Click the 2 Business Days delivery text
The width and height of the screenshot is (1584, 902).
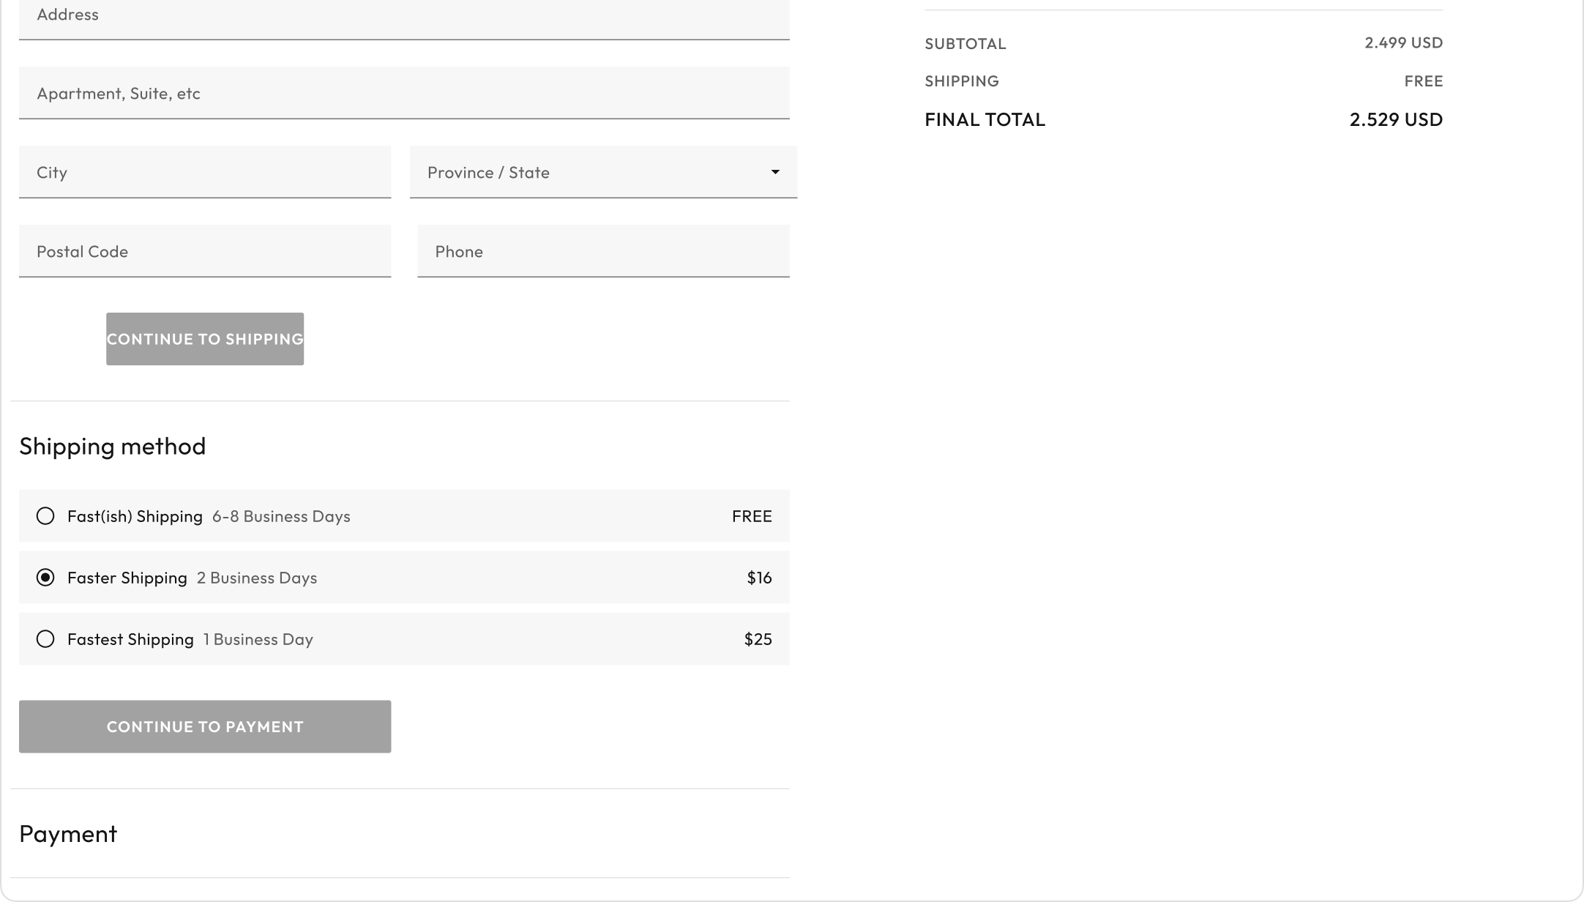coord(257,578)
